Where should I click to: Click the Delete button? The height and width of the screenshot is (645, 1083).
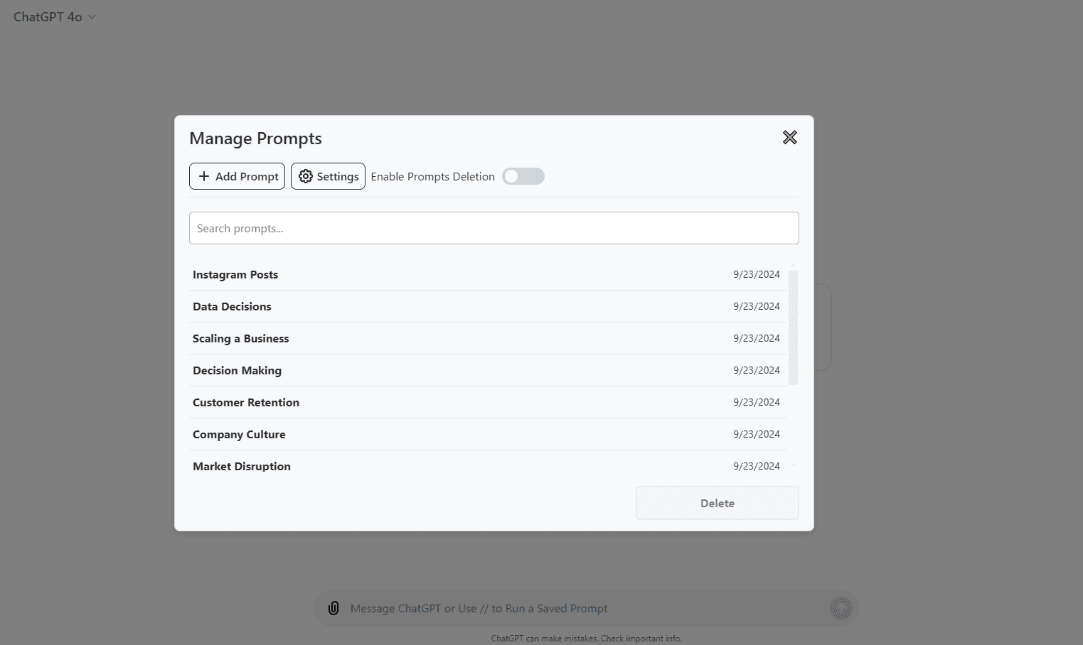click(x=717, y=502)
